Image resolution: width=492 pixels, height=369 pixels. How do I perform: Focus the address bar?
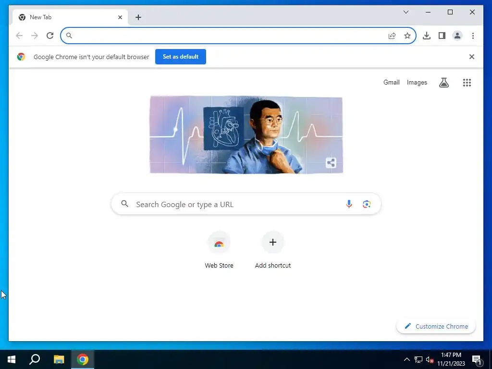(238, 36)
